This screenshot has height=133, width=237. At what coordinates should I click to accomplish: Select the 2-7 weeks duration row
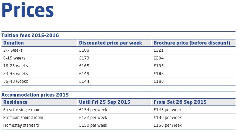(118, 51)
